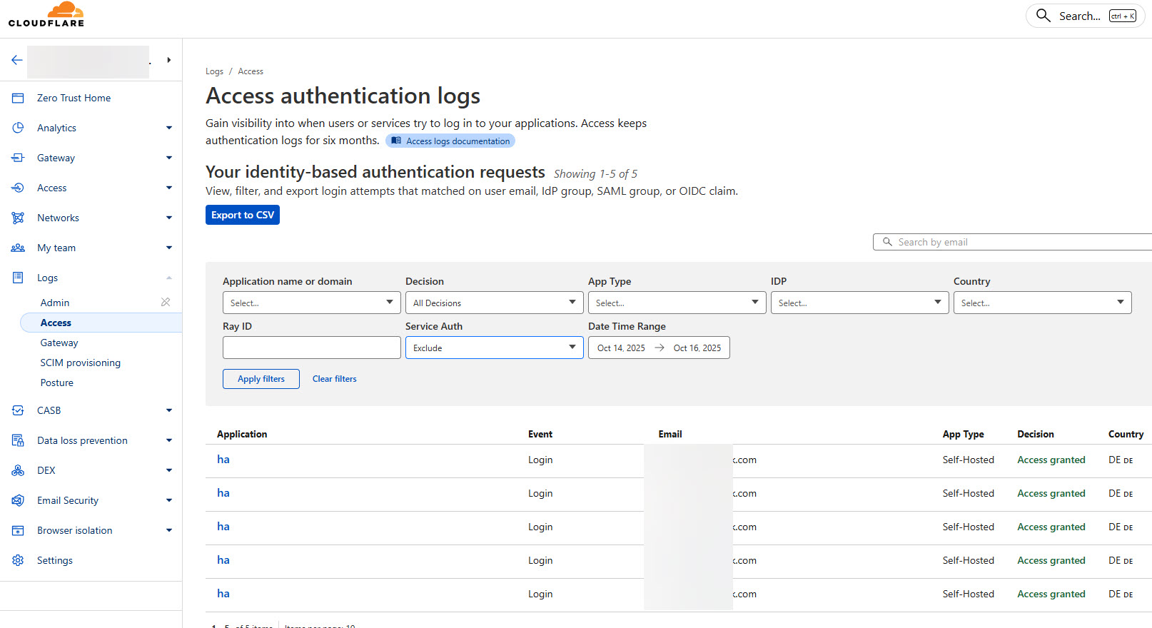Click the Networks icon in sidebar

[x=18, y=218]
